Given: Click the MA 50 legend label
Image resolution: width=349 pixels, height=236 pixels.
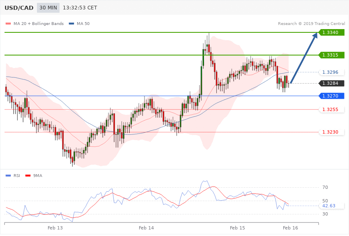Looking at the screenshot, I should tap(83, 23).
